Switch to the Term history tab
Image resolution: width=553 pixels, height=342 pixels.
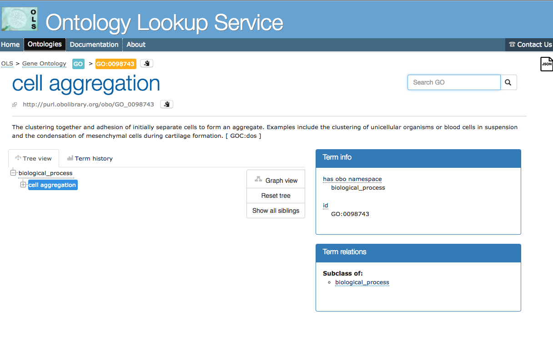tap(90, 158)
